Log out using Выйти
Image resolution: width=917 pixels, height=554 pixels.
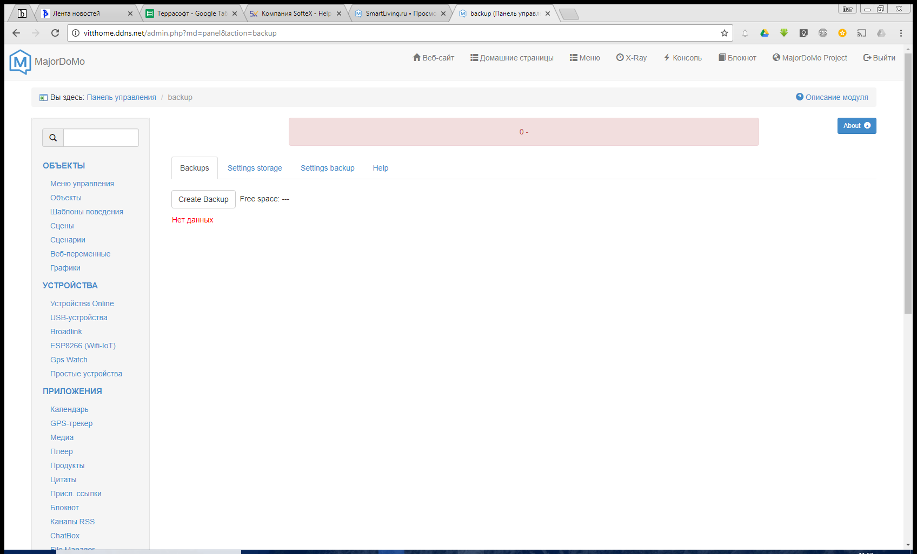(x=879, y=58)
